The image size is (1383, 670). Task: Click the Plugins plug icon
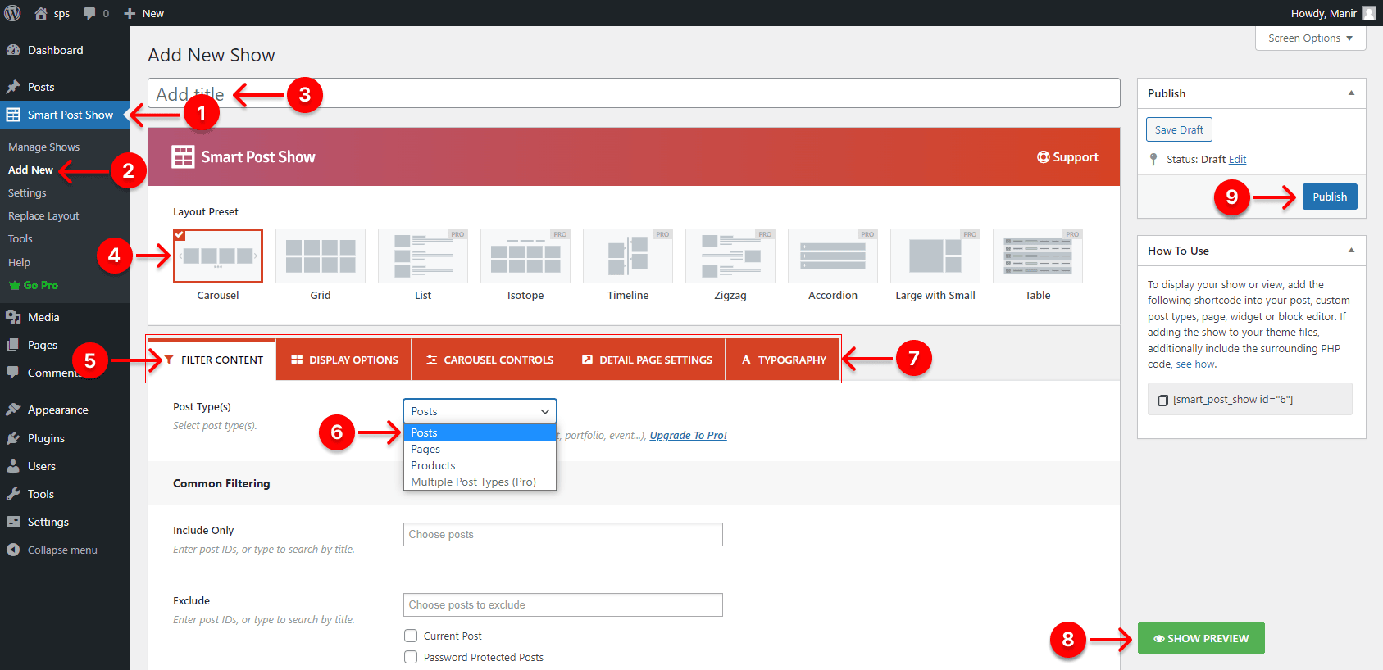(x=13, y=438)
